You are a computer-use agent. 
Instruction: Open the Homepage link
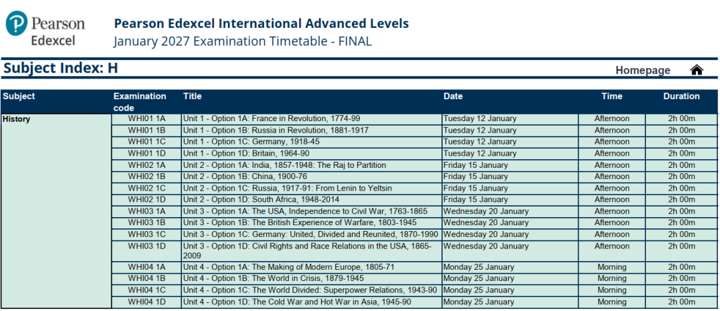coord(643,70)
